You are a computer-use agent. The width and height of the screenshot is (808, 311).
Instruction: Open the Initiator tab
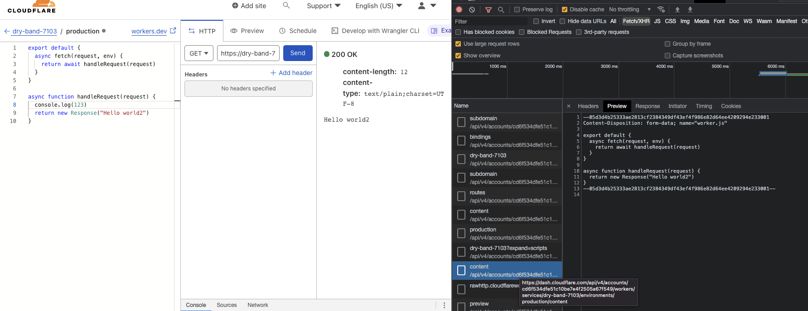click(677, 106)
